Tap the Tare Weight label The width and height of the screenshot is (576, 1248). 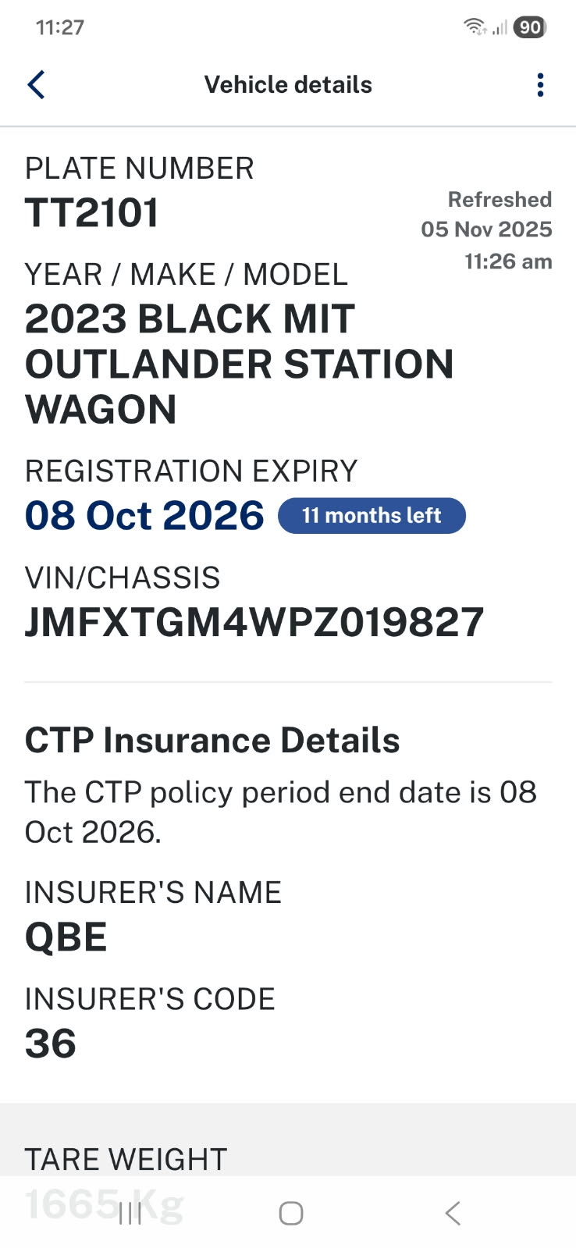coord(126,1160)
